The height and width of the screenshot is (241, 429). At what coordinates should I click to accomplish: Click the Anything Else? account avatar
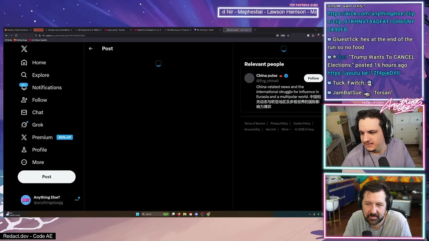25,200
